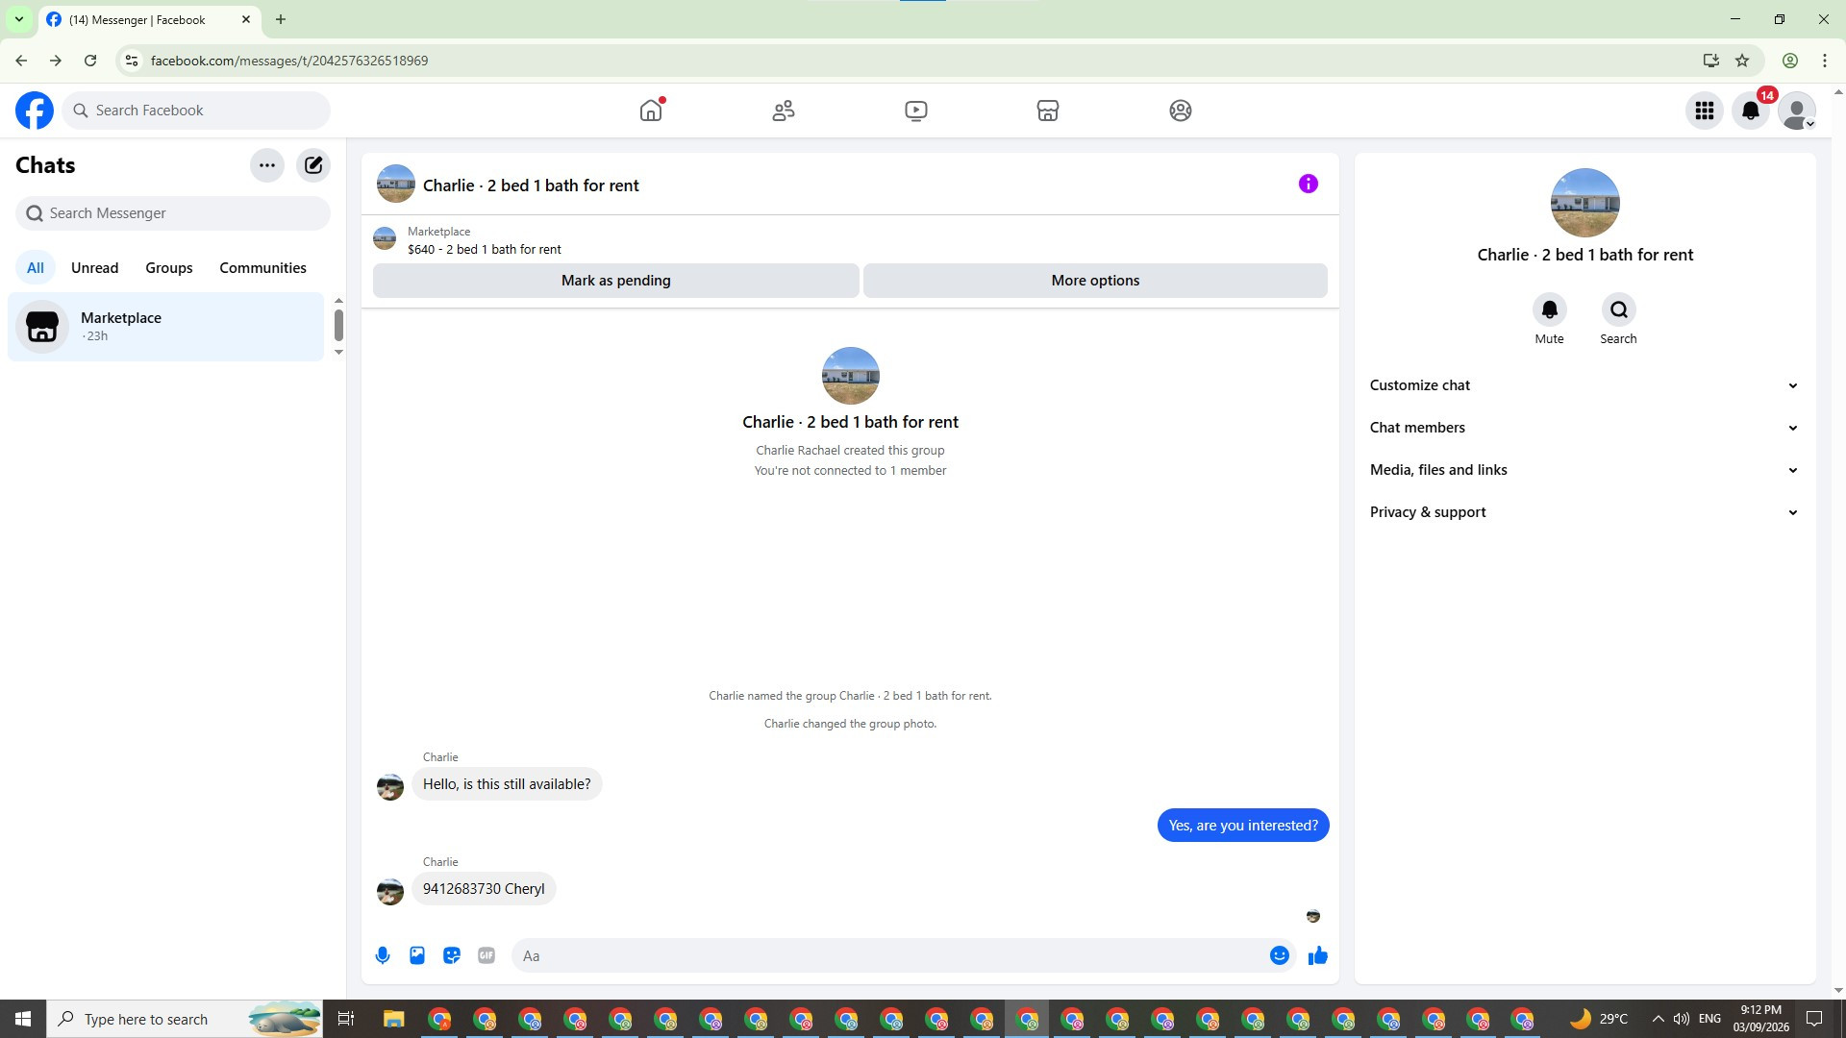Focus the Search Messenger field

[173, 213]
